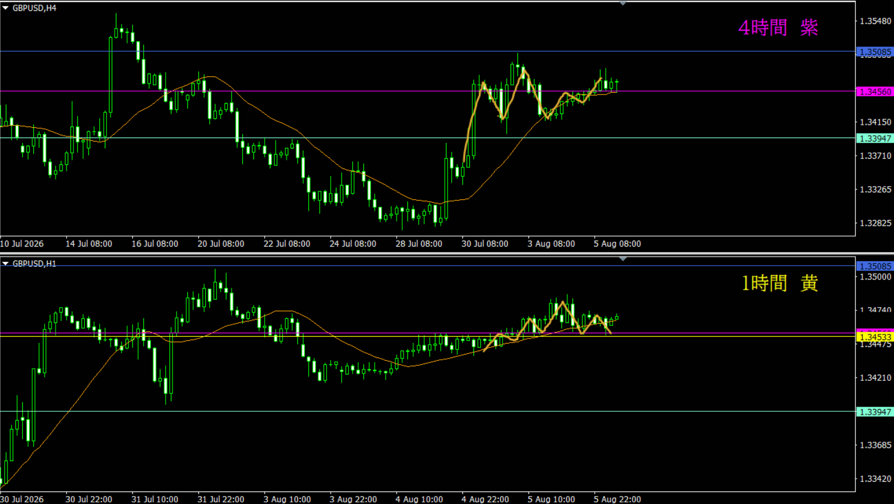The height and width of the screenshot is (504, 894).
Task: Click the chart shift marker on the H1 chart
Action: click(x=623, y=259)
